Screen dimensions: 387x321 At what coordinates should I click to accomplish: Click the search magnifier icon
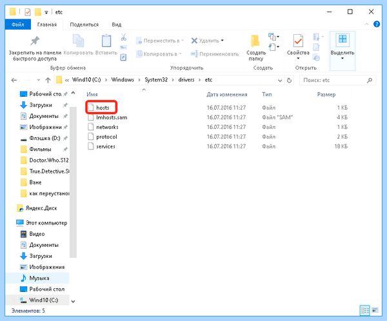point(370,80)
